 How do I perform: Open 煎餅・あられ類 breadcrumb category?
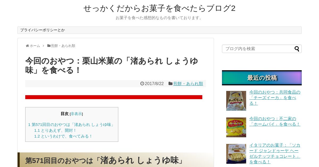coord(63,46)
